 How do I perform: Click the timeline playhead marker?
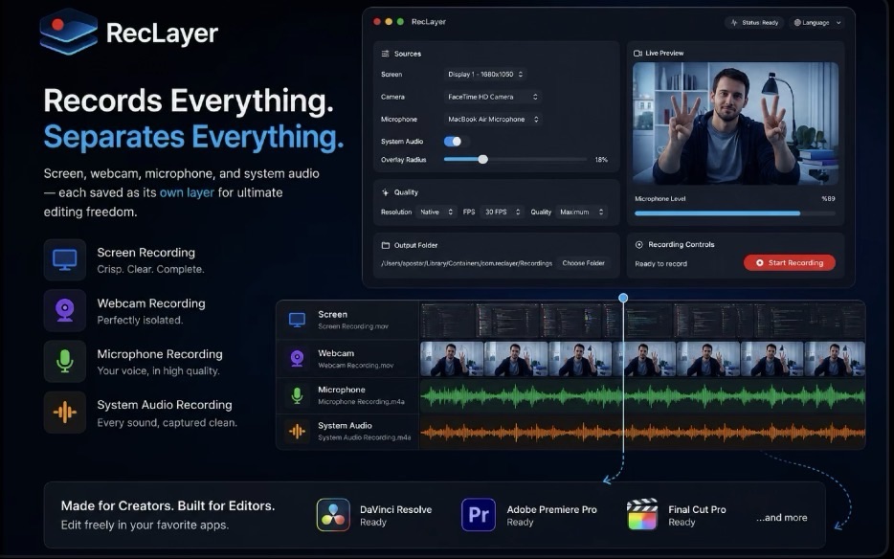point(623,298)
